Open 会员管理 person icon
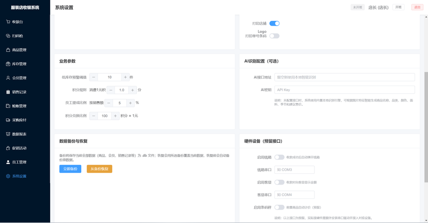This screenshot has width=428, height=223. pyautogui.click(x=8, y=78)
